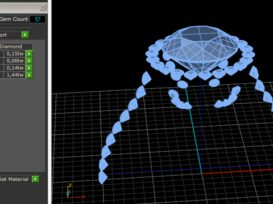Select the large center diamond in viewport

200,49
